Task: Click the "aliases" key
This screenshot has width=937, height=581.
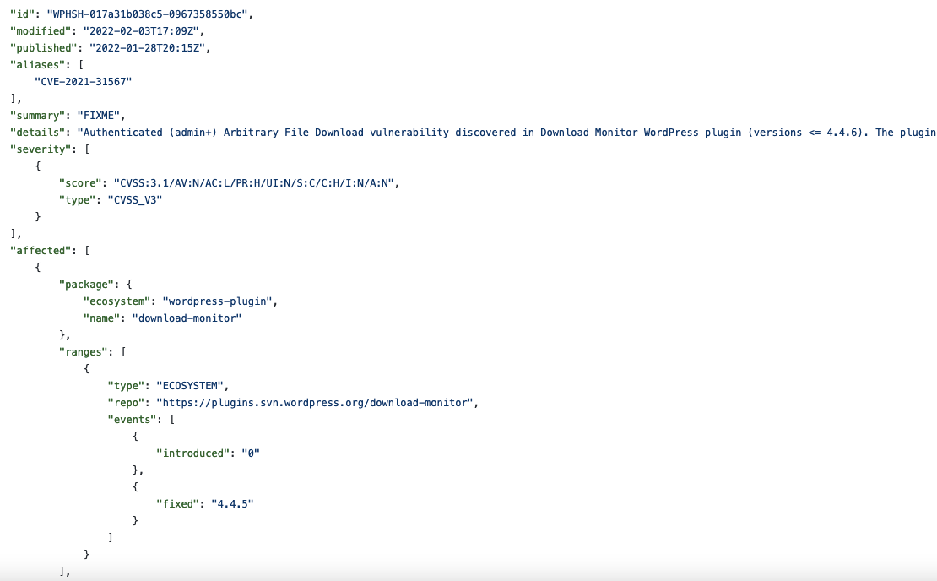Action: [38, 64]
